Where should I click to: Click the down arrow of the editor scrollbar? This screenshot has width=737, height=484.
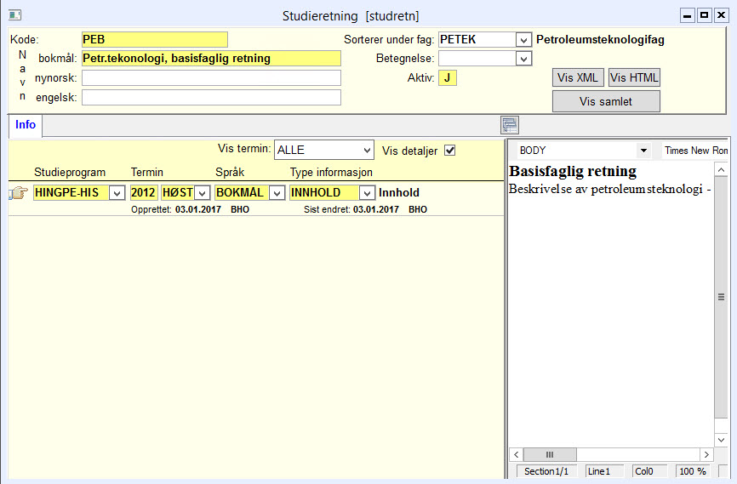point(721,441)
